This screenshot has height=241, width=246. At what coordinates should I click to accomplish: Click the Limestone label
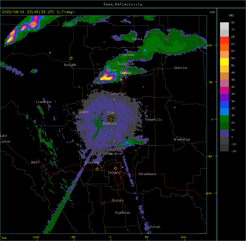44,102
